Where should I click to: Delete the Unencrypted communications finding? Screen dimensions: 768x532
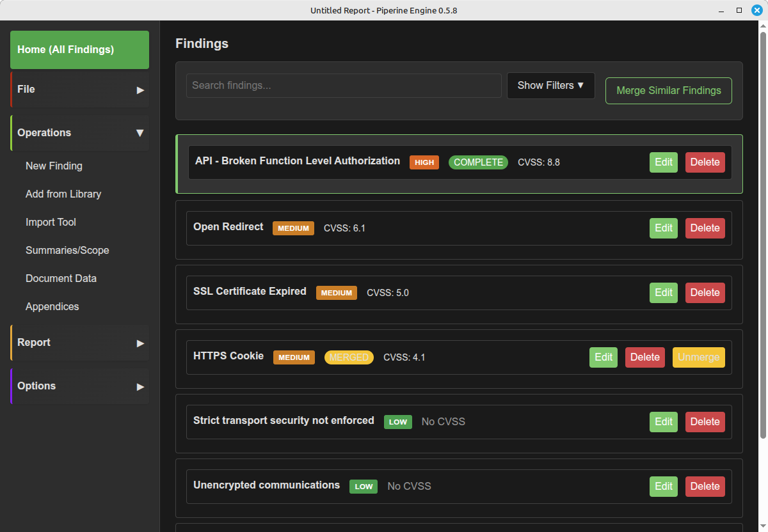click(705, 487)
